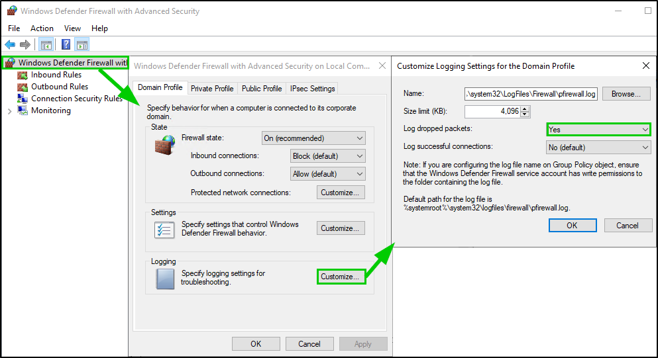Click the Inbound Rules tree icon
Image resolution: width=658 pixels, height=358 pixels.
[x=23, y=75]
